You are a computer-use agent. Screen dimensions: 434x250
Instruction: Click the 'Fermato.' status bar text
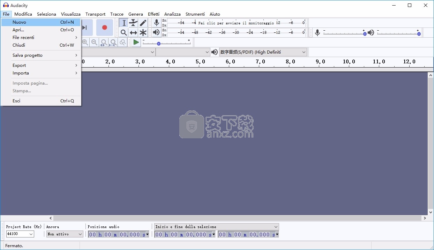tap(14, 246)
